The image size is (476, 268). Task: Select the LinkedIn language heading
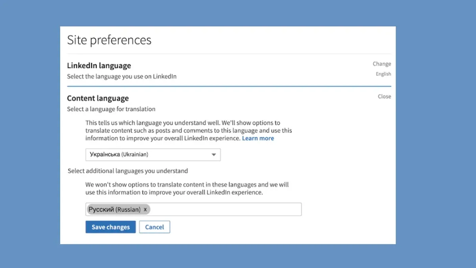pos(99,66)
